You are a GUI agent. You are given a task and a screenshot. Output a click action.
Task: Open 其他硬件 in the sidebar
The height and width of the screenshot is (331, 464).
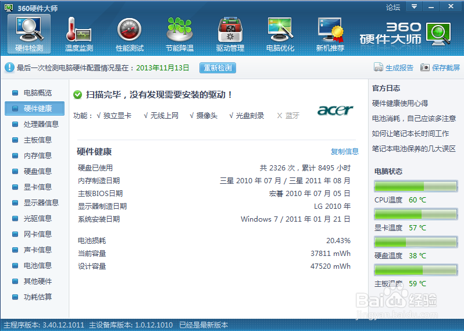click(35, 281)
